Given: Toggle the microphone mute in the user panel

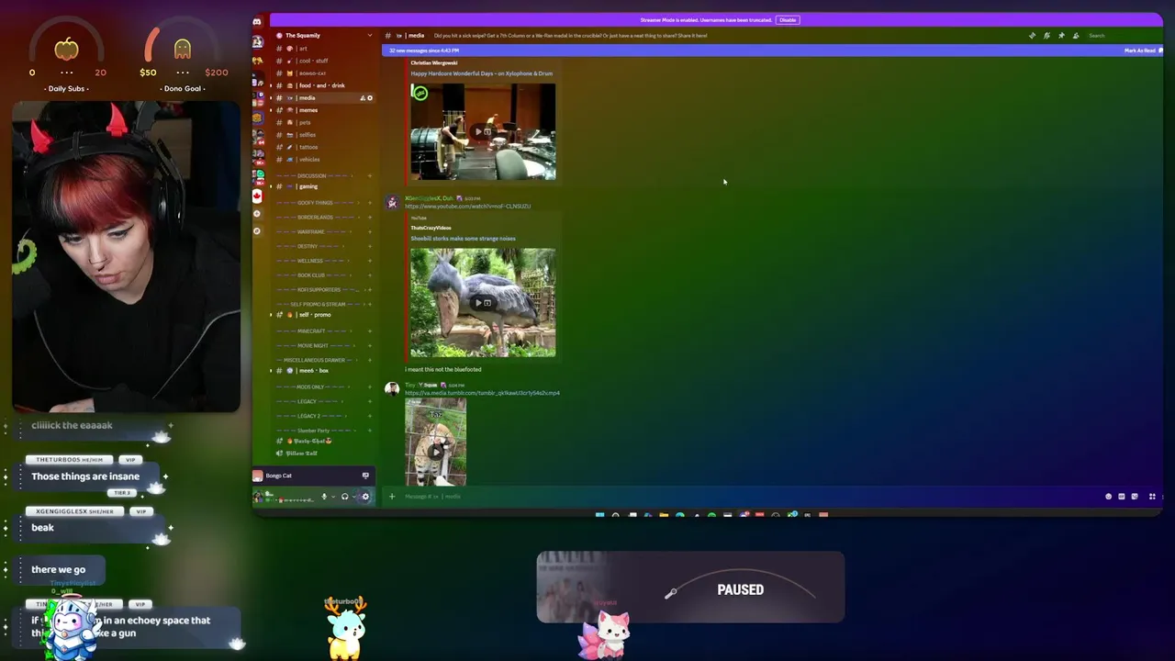Looking at the screenshot, I should point(324,497).
